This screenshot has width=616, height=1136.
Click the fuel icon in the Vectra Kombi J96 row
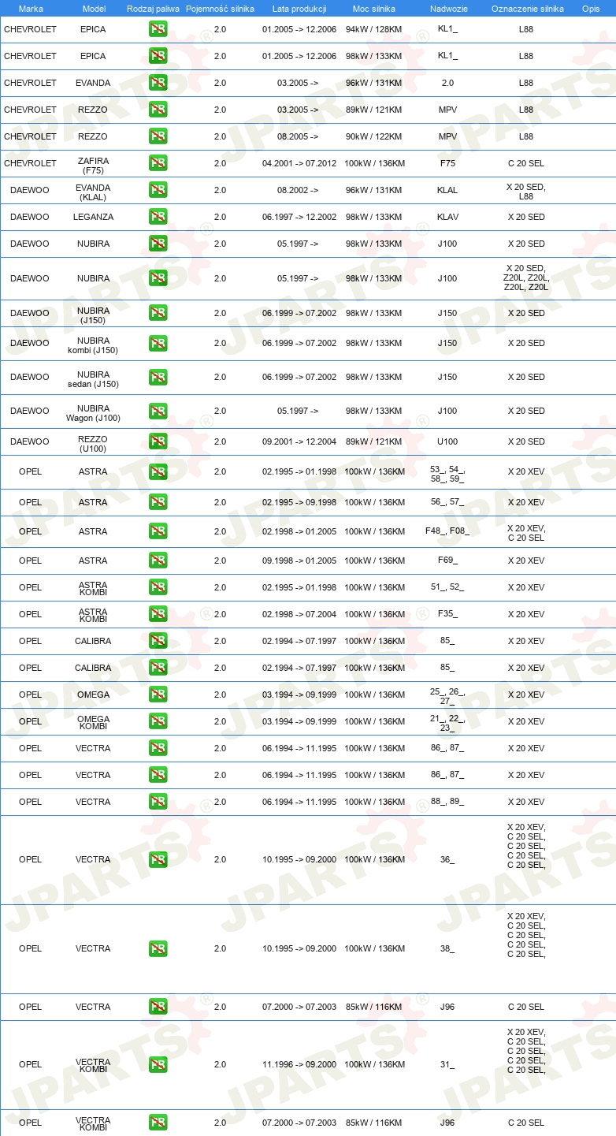point(158,1123)
